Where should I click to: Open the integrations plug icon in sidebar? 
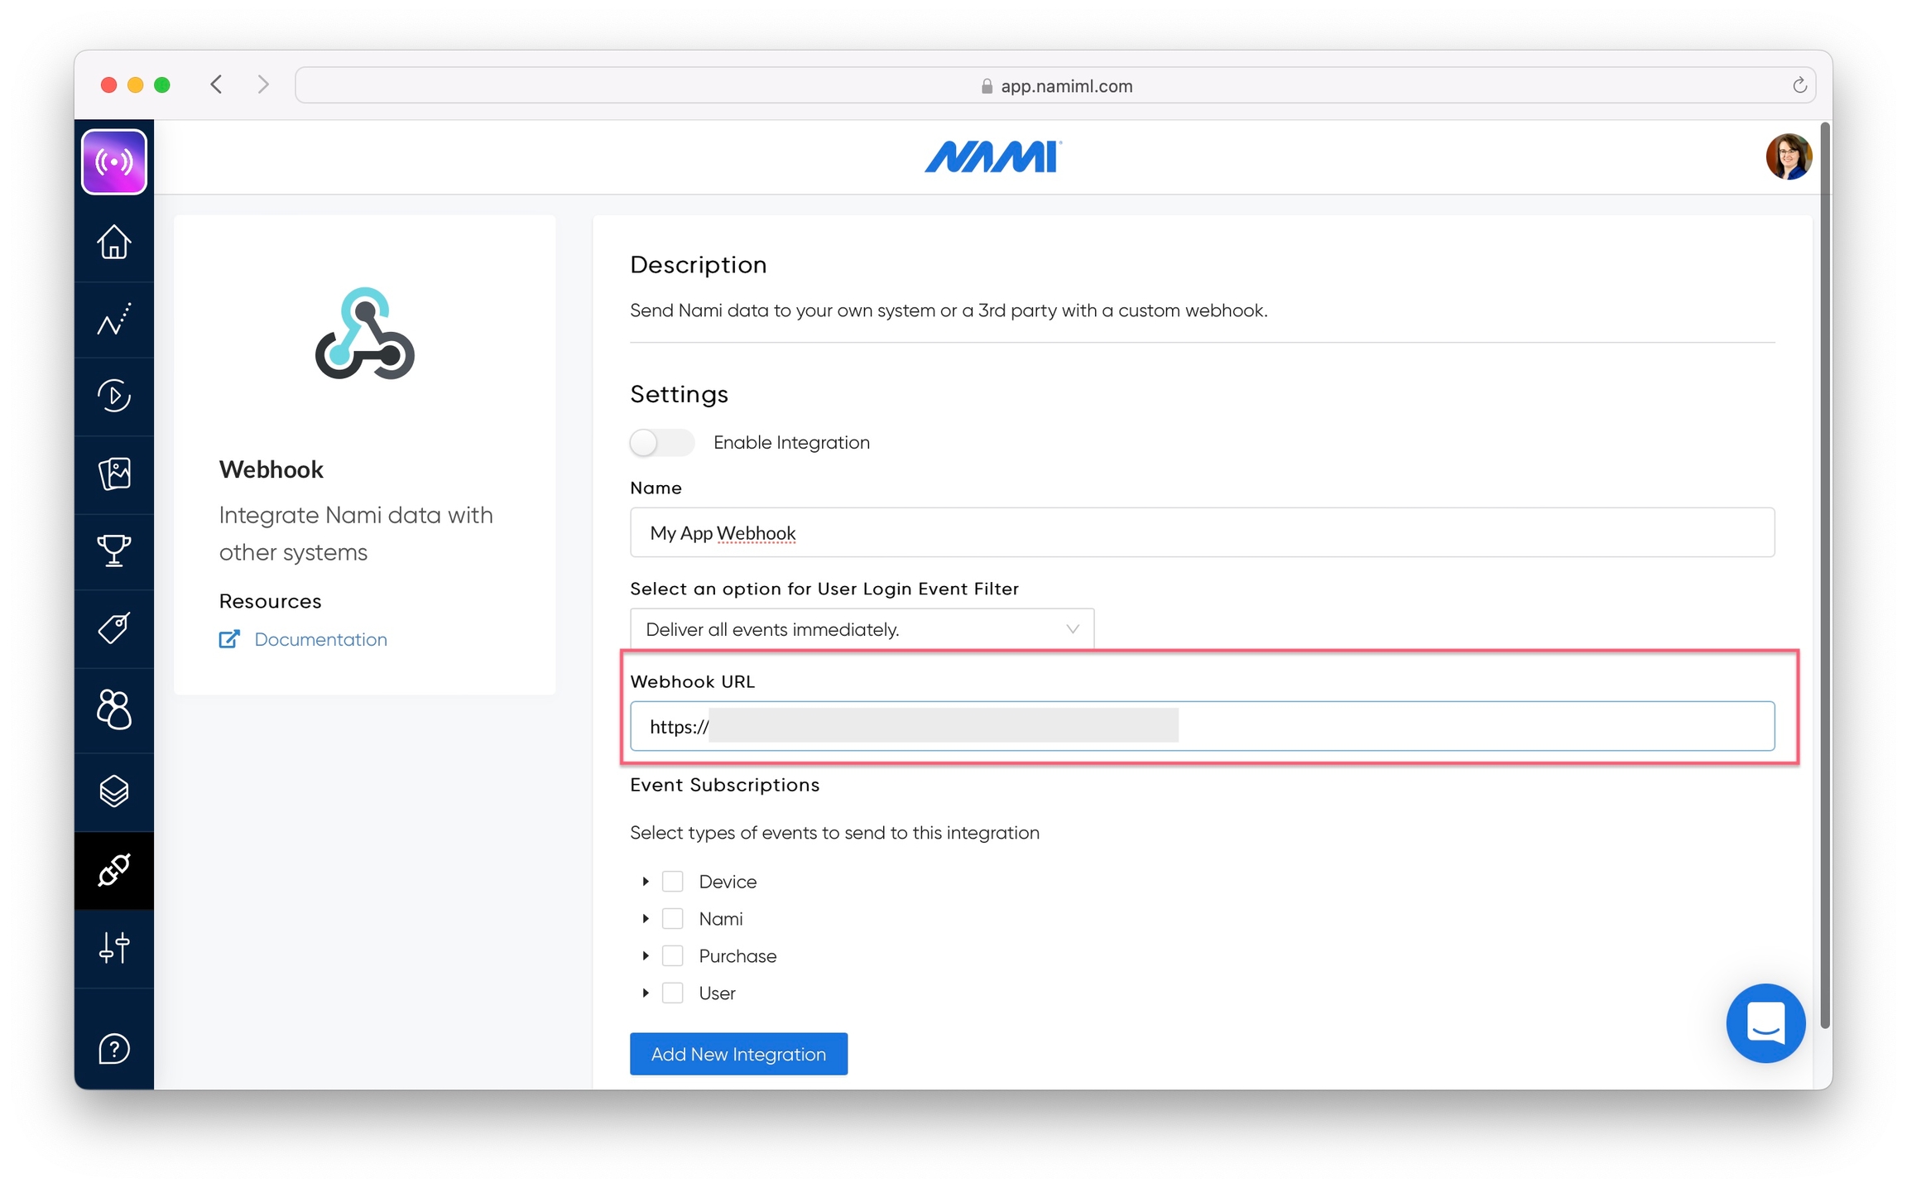tap(114, 870)
